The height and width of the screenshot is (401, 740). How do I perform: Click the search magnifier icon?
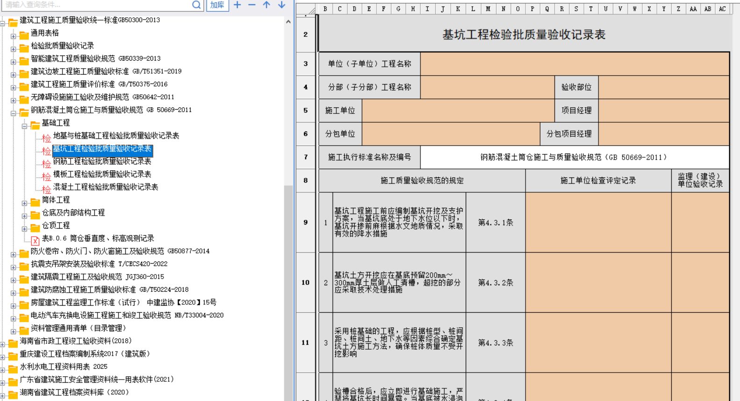(x=197, y=5)
